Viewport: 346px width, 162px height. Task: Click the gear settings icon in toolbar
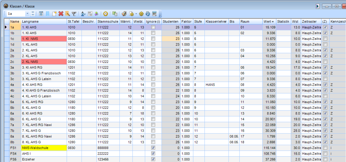pyautogui.click(x=141, y=14)
